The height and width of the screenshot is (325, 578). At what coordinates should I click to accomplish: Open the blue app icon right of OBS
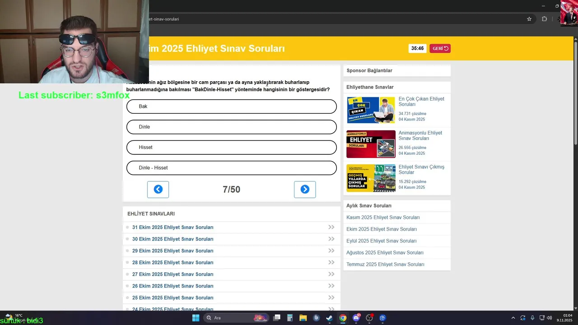click(x=382, y=318)
